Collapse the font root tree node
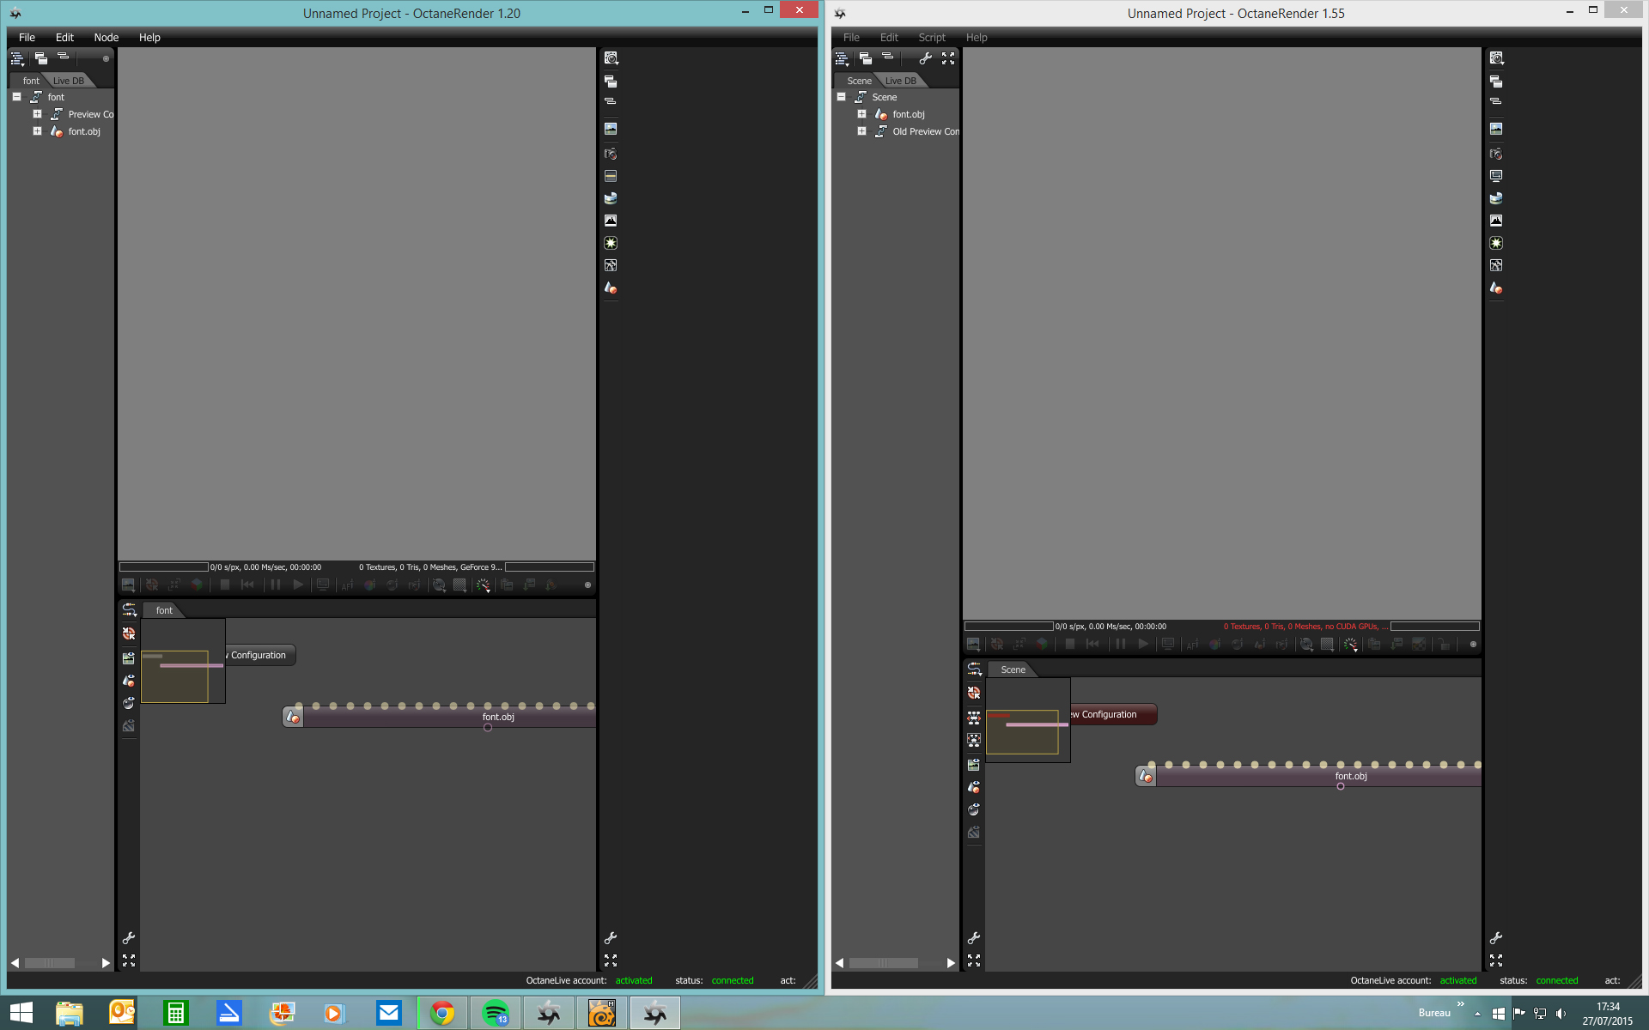The image size is (1649, 1030). pos(16,97)
